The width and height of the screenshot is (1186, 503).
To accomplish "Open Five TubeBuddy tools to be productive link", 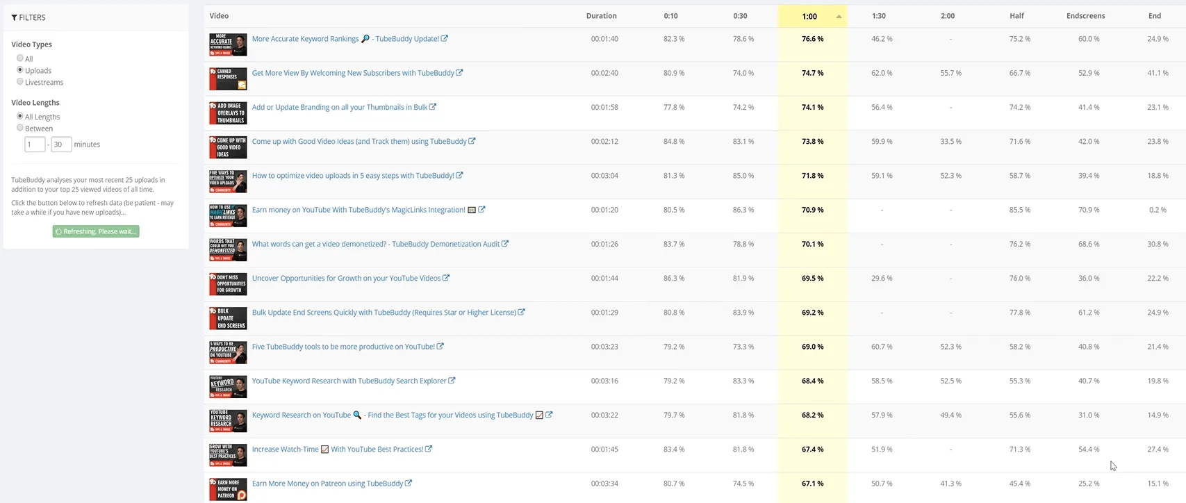I will (343, 347).
